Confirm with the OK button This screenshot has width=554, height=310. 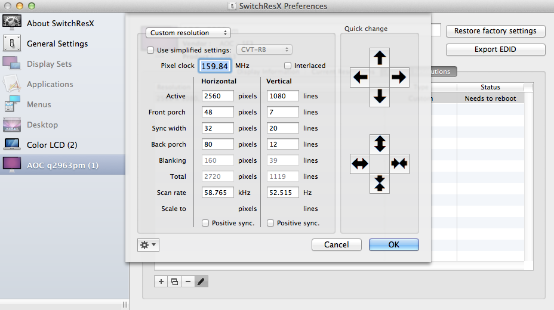[393, 245]
